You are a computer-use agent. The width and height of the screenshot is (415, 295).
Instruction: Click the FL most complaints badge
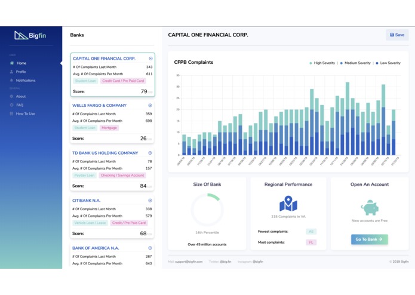[311, 242]
